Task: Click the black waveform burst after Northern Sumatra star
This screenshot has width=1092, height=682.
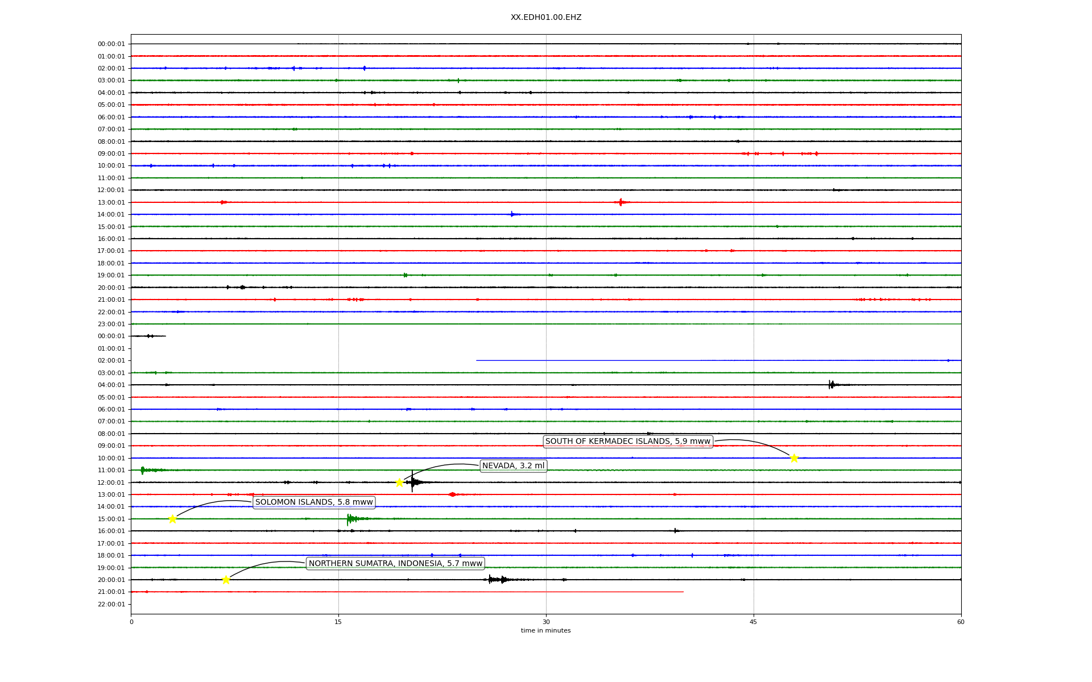Action: tap(496, 580)
